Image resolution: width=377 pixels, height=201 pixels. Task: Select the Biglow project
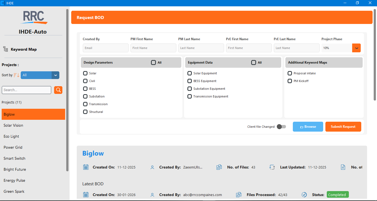(x=33, y=114)
